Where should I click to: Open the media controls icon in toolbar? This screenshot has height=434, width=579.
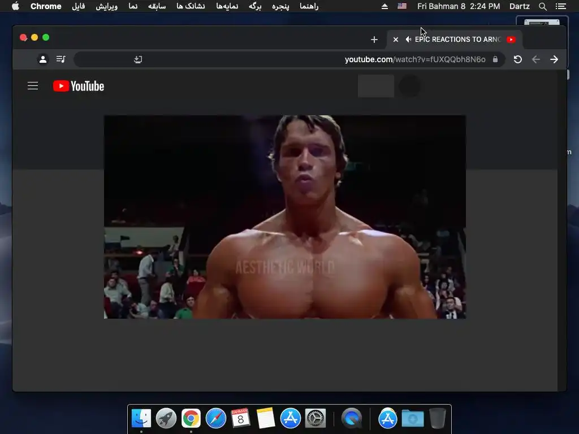[x=61, y=59]
